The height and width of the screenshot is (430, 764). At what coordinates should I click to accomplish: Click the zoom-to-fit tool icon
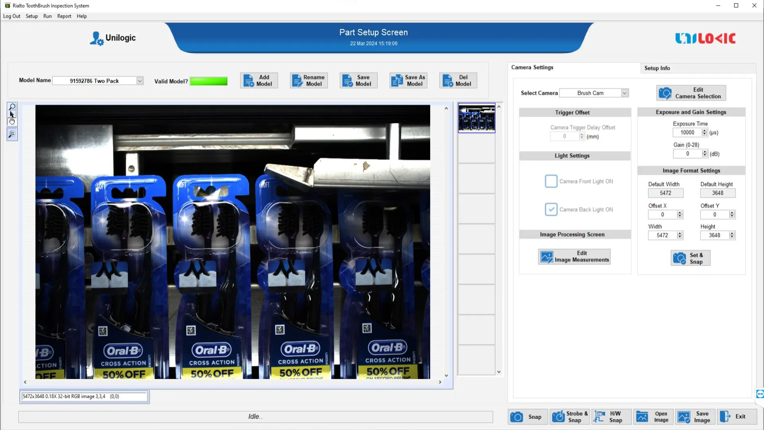coord(12,135)
